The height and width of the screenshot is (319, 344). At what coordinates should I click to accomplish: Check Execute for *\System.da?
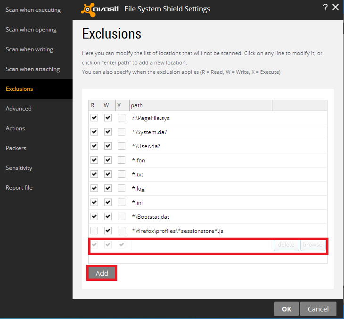click(x=122, y=132)
